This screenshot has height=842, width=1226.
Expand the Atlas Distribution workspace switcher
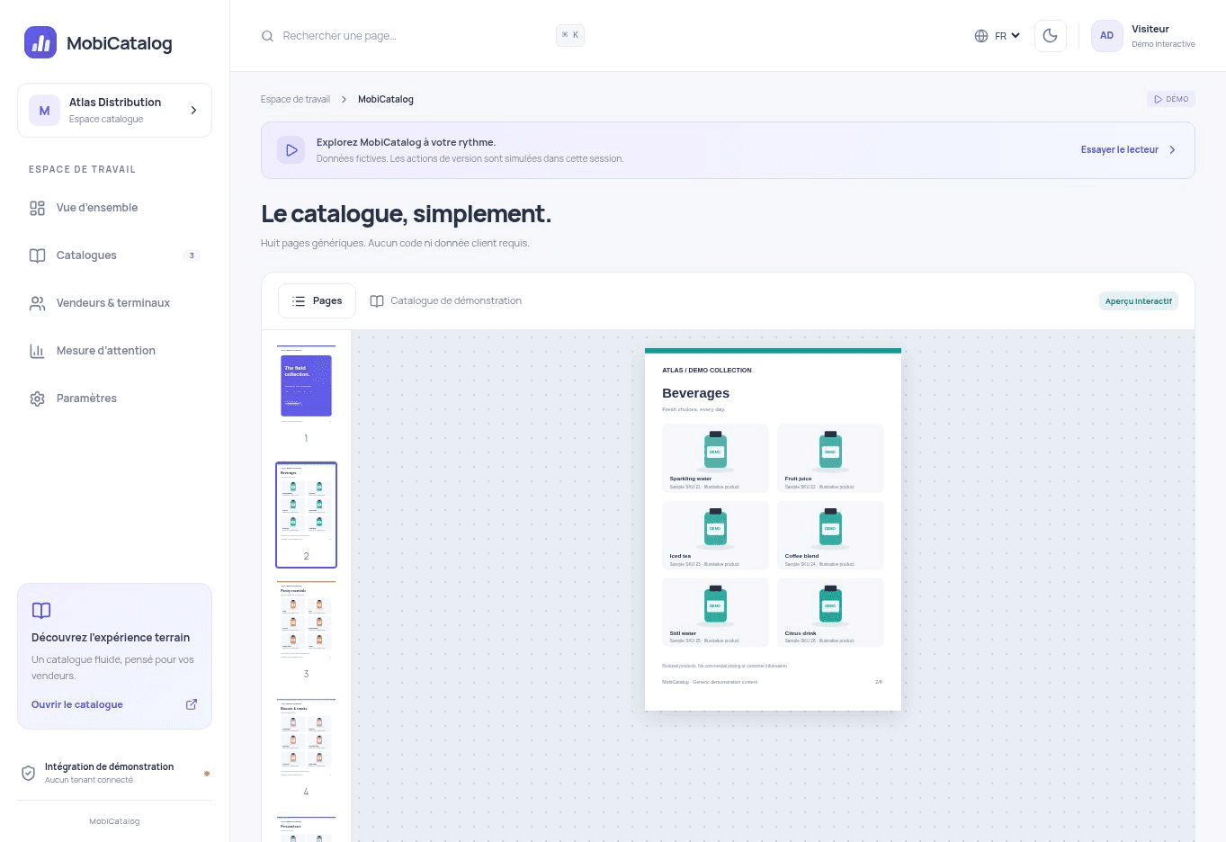pos(114,111)
